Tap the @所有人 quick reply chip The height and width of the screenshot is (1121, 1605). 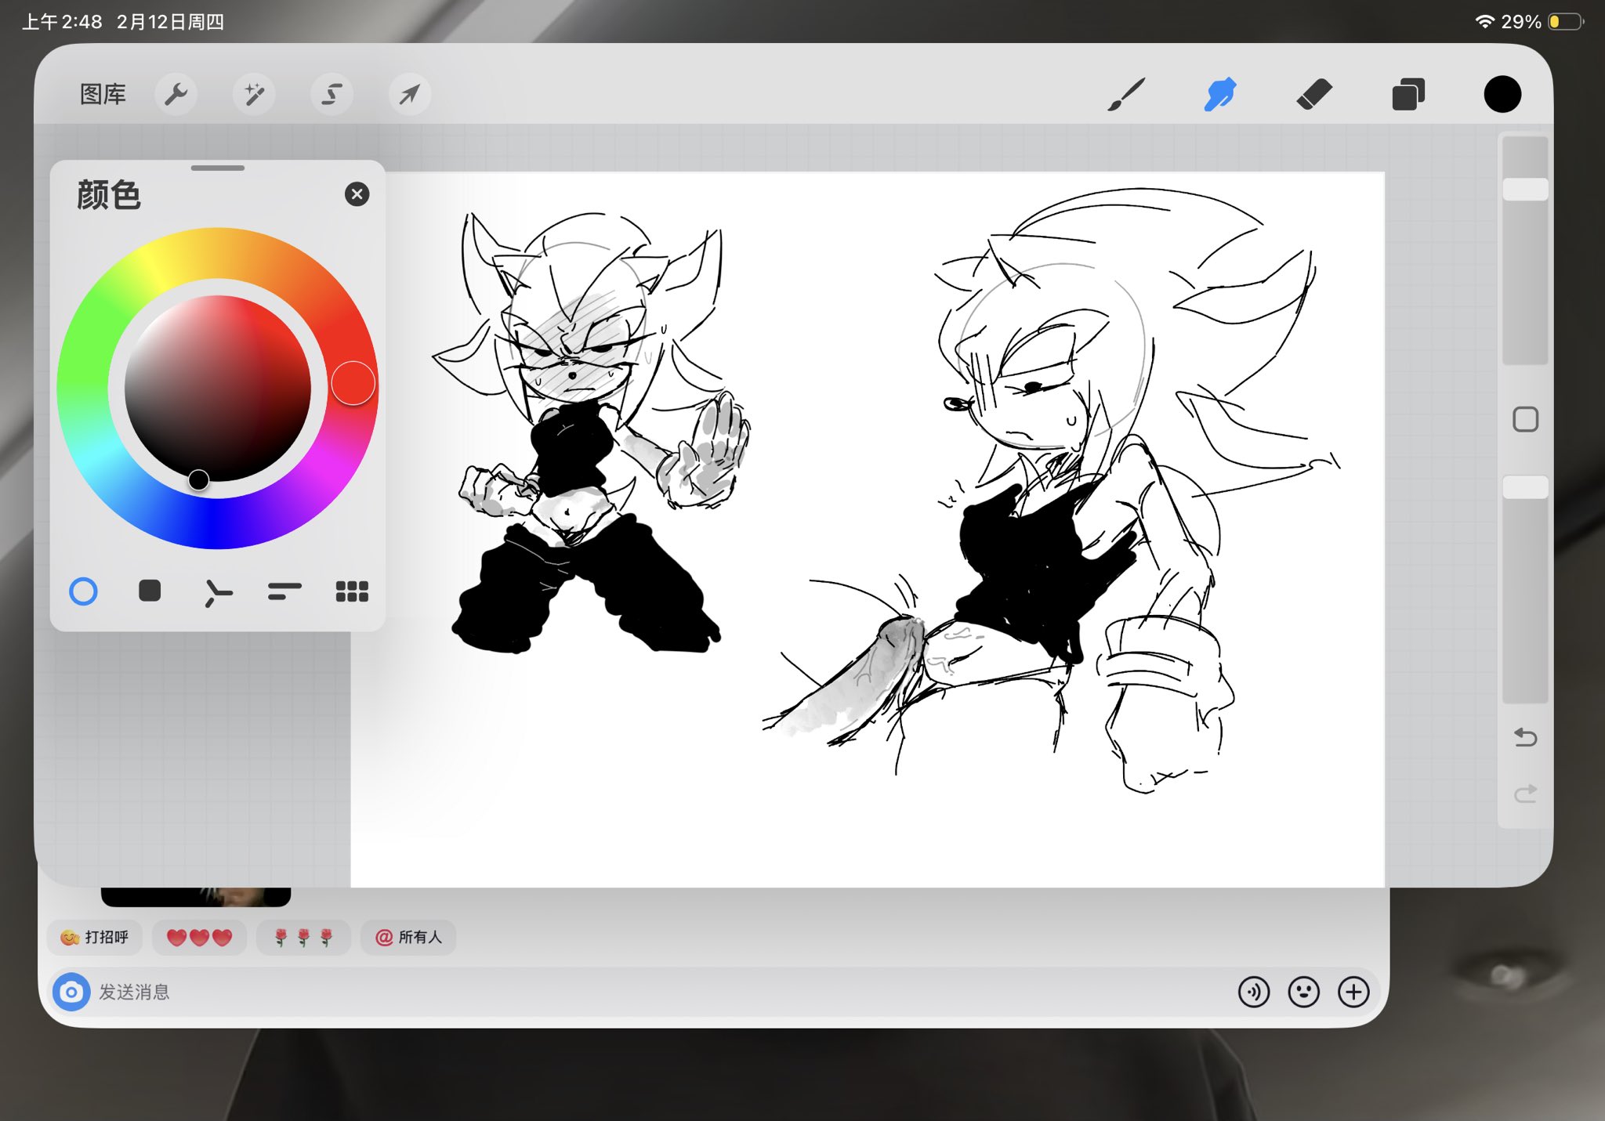408,937
